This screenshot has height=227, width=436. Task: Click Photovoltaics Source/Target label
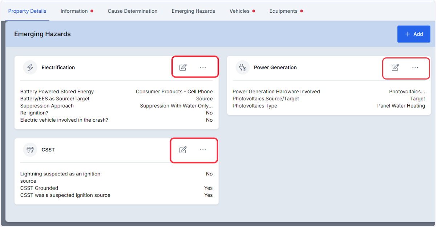tap(266, 99)
